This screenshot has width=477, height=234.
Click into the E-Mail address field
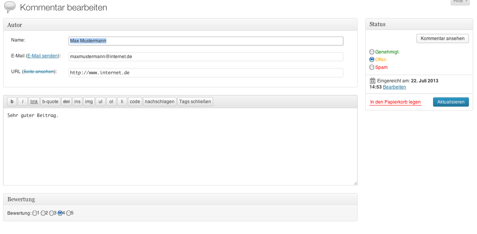[206, 57]
